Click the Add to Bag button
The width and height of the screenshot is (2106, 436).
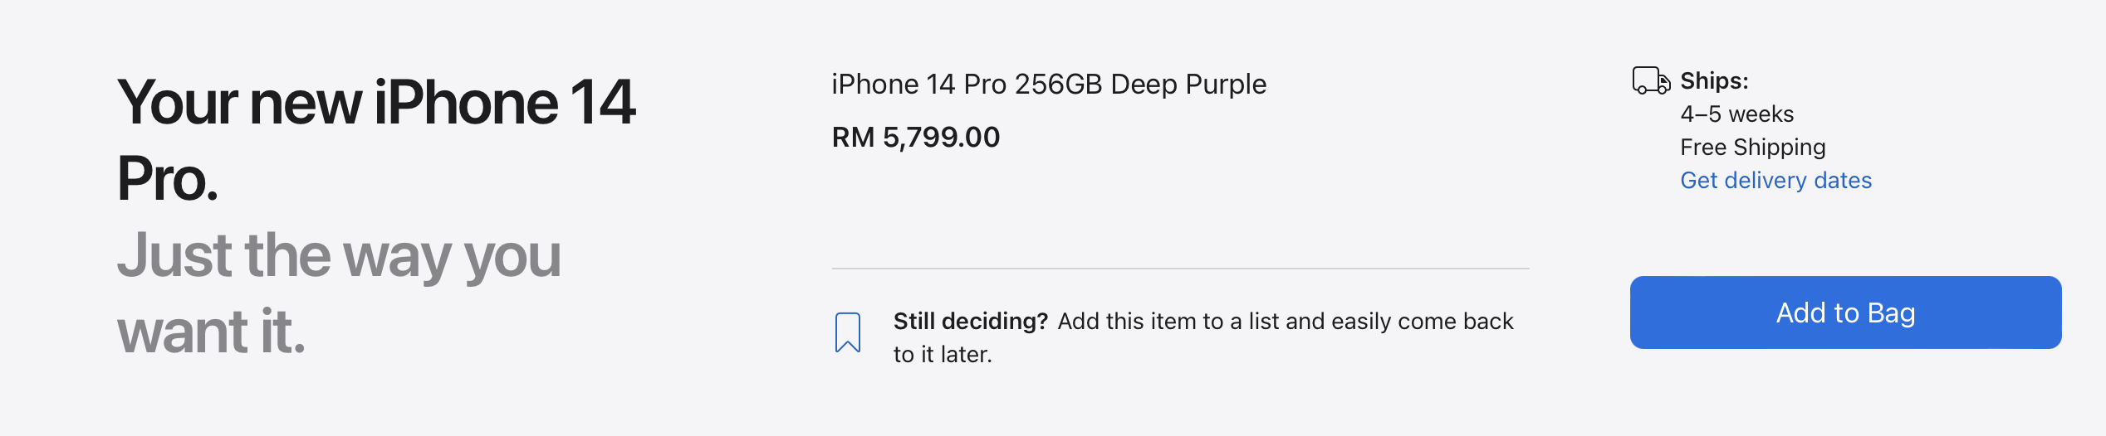pyautogui.click(x=1844, y=312)
